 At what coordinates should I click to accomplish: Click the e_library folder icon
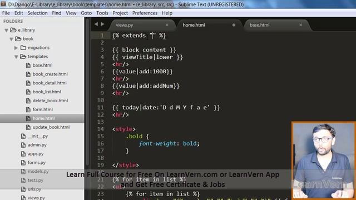[13, 29]
